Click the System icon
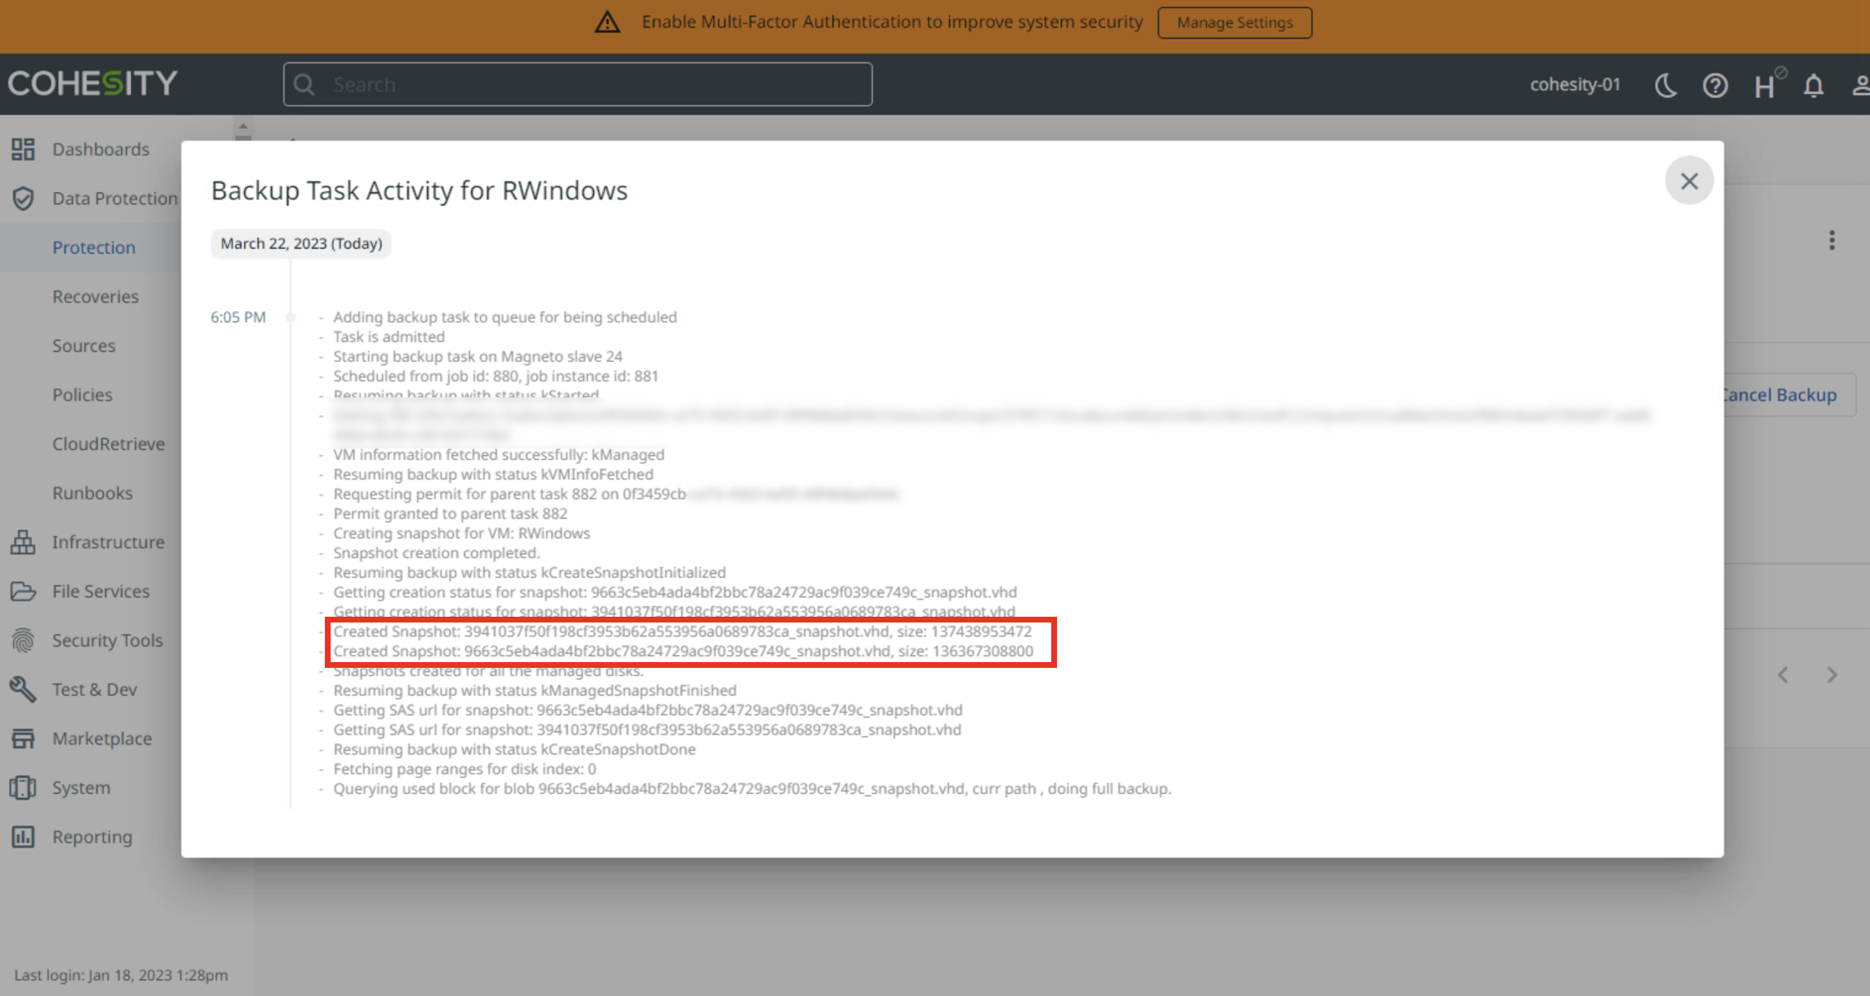The height and width of the screenshot is (996, 1870). tap(23, 787)
